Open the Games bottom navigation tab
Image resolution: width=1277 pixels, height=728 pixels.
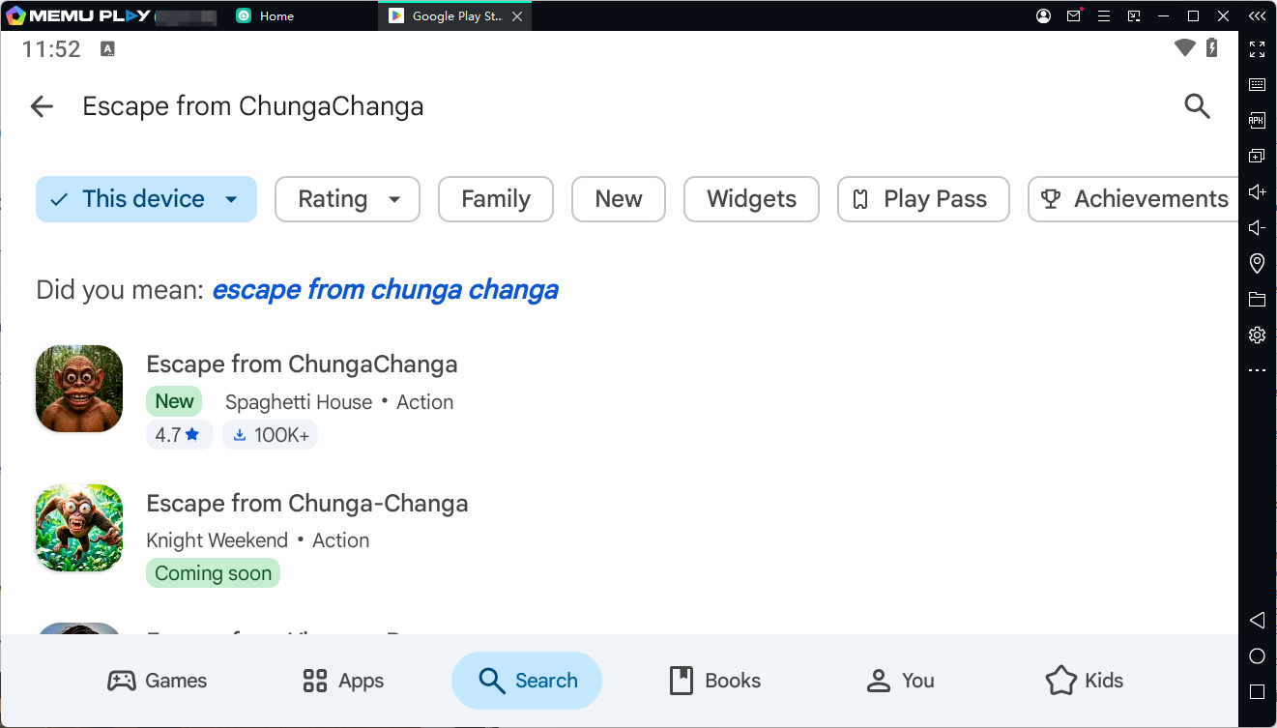tap(157, 681)
